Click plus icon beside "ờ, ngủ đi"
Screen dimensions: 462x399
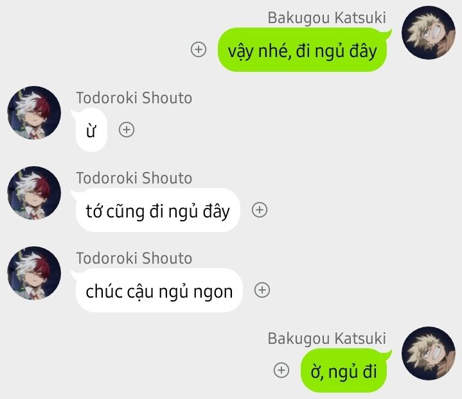[281, 370]
